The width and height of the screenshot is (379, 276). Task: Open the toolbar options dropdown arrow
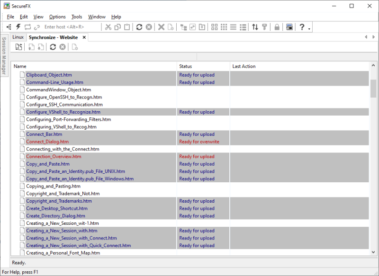(309, 28)
